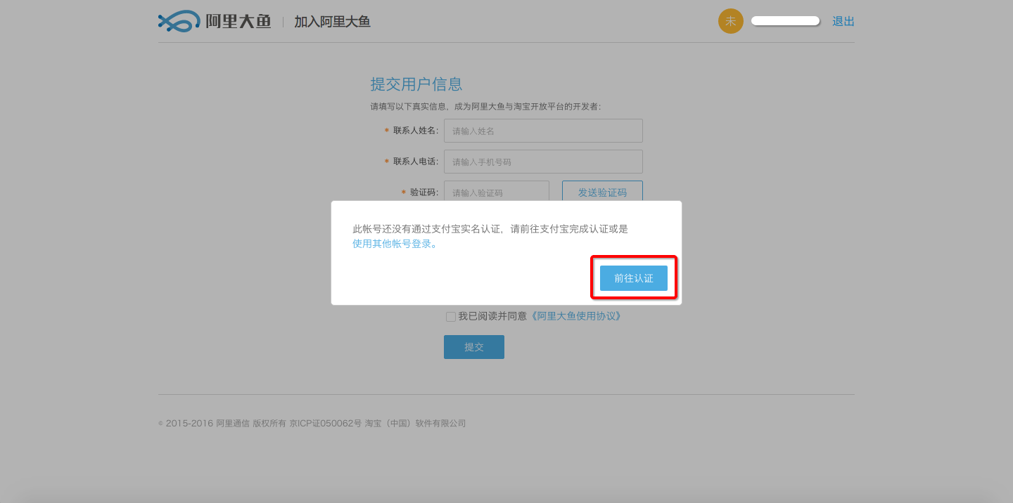This screenshot has height=503, width=1013.
Task: Click the 提交用户信息 heading
Action: click(x=416, y=84)
